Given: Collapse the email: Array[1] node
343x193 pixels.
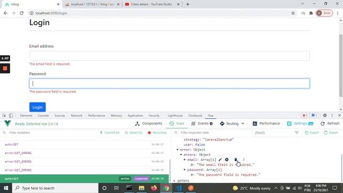Looking at the screenshot, I should pyautogui.click(x=184, y=160).
